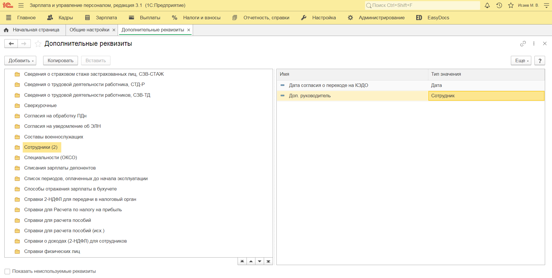
Task: Open notifications bell icon
Action: point(487,5)
